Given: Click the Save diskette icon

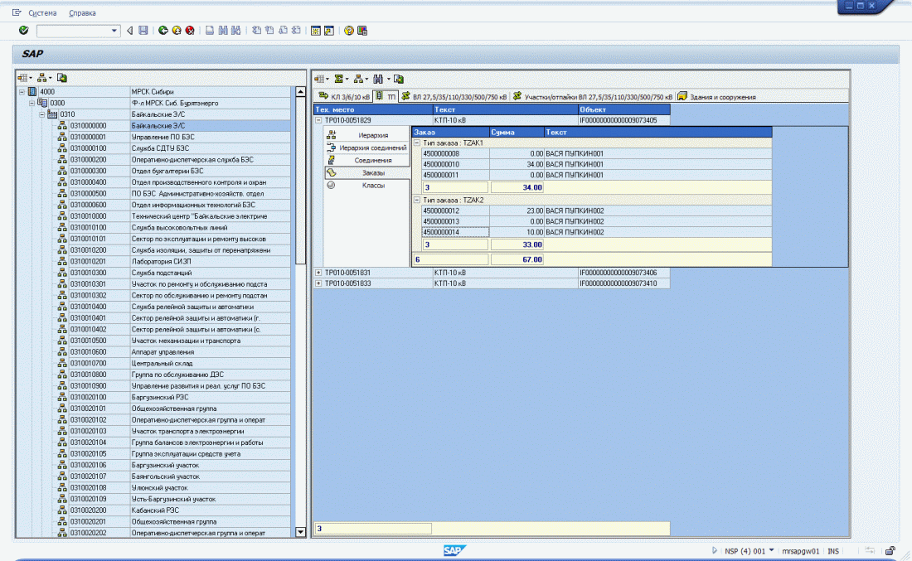Looking at the screenshot, I should (143, 30).
